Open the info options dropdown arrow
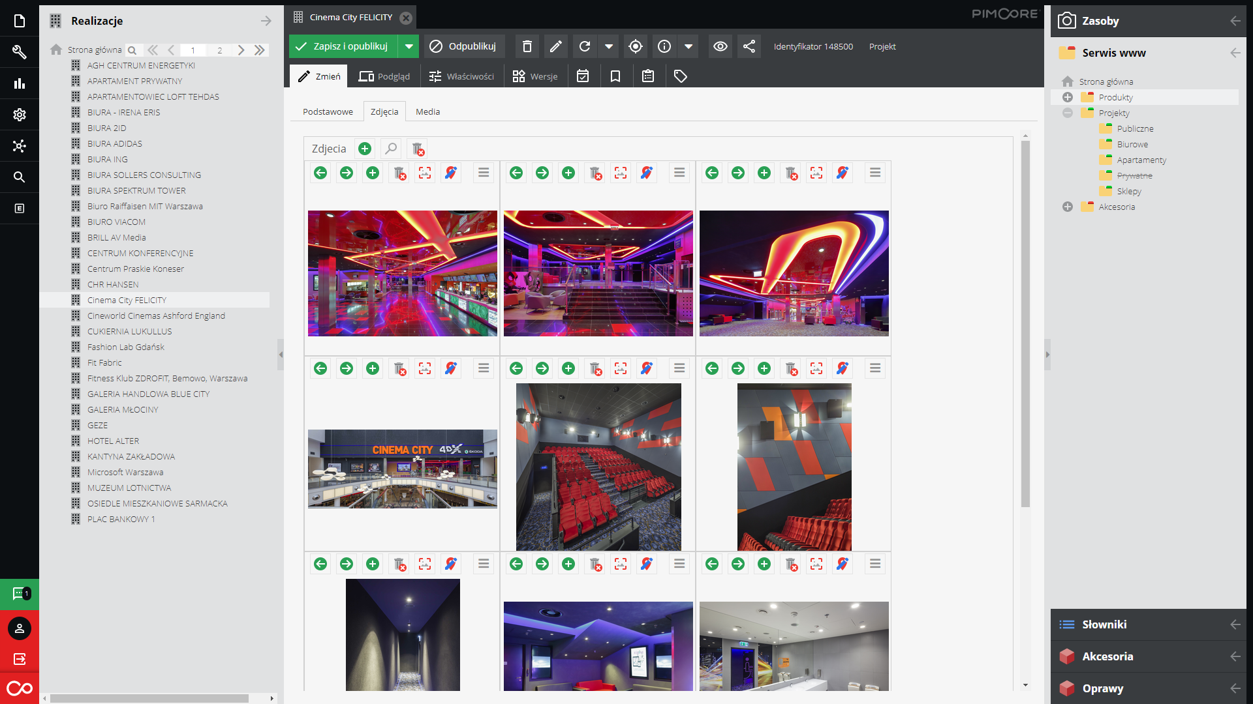The height and width of the screenshot is (704, 1253). 688,46
